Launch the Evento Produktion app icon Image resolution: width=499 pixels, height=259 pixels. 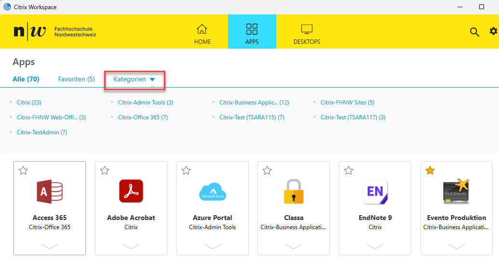click(456, 191)
